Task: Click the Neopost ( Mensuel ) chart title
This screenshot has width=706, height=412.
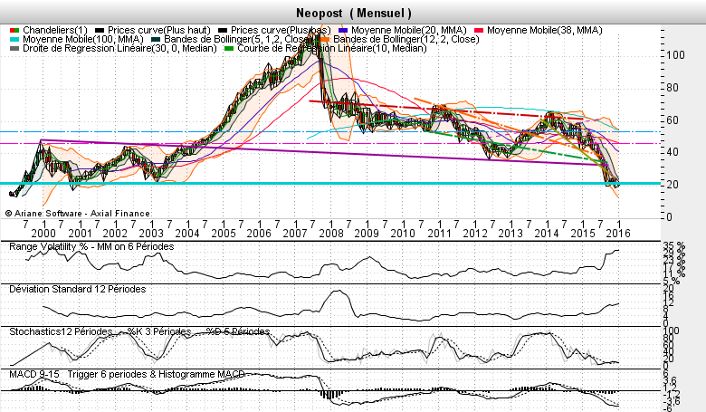Action: [354, 13]
